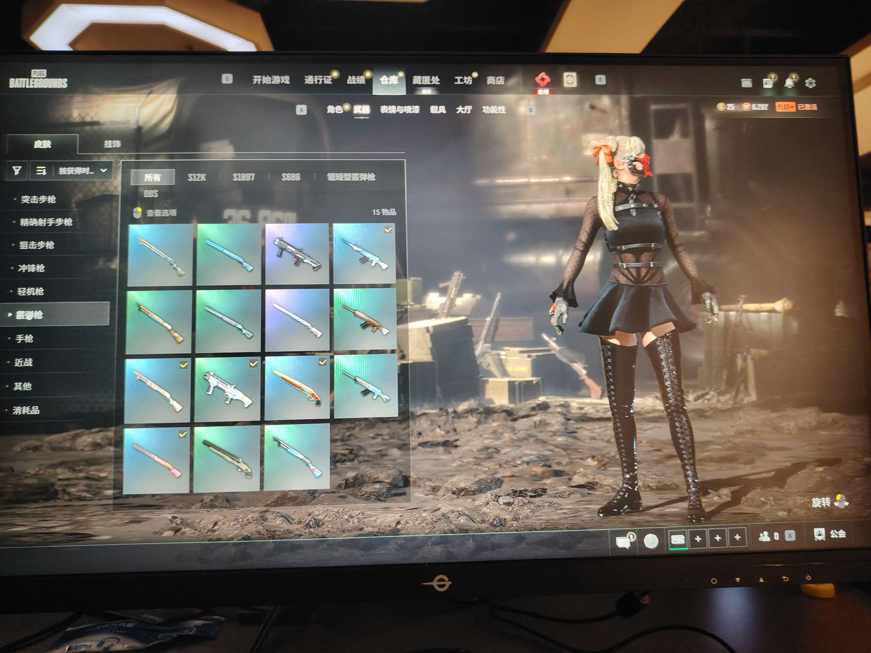
Task: Expand the 手枪 category
Action: click(24, 339)
